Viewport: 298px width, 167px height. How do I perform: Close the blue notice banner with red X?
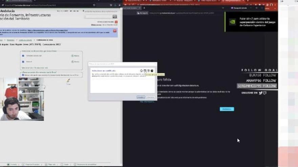[115, 31]
